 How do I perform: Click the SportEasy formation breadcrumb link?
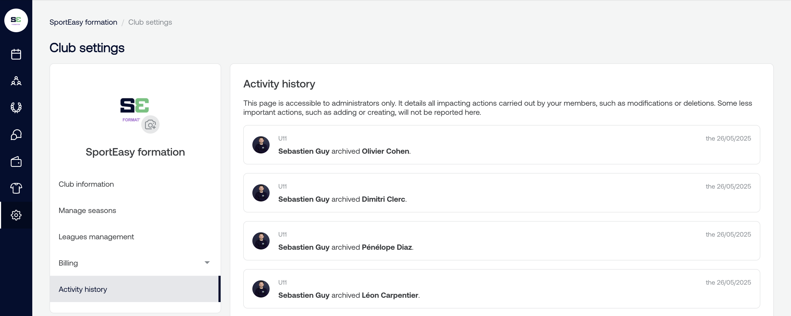83,22
